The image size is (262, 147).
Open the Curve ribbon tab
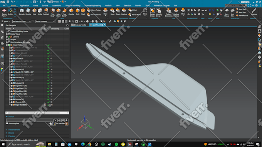click(x=35, y=5)
